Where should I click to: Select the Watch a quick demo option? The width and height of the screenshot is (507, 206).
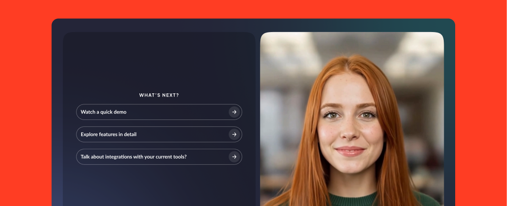159,112
